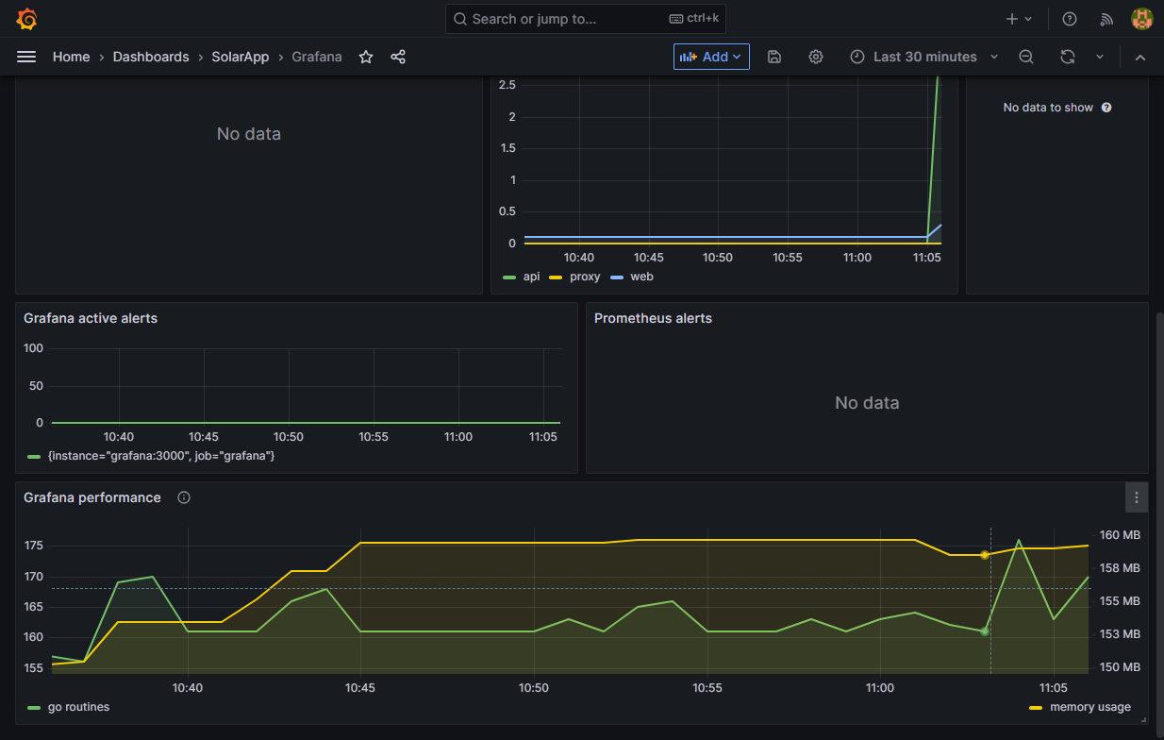Click the Grafana performance panel title
This screenshot has height=740, width=1164.
click(x=92, y=497)
